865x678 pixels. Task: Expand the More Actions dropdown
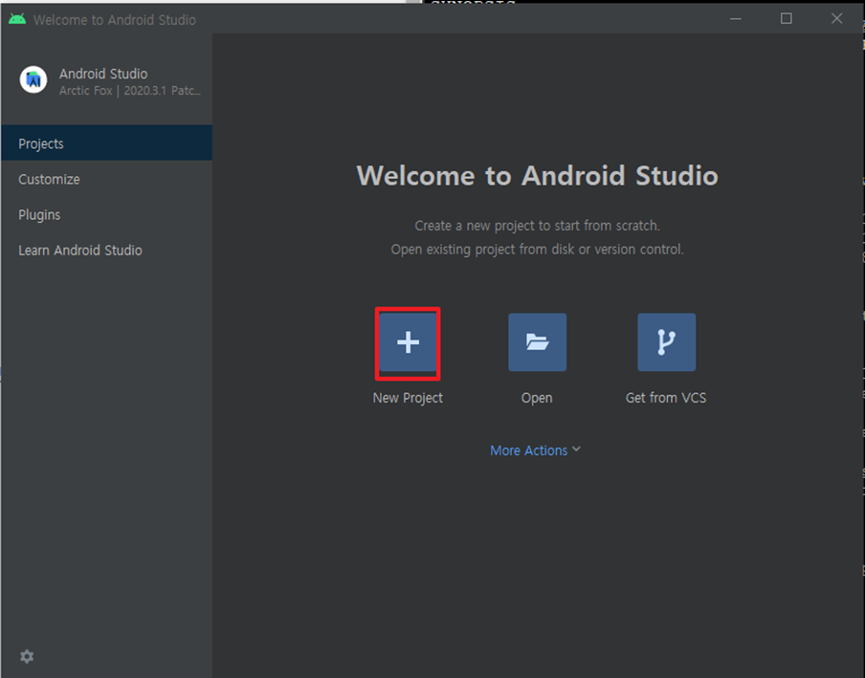coord(535,450)
